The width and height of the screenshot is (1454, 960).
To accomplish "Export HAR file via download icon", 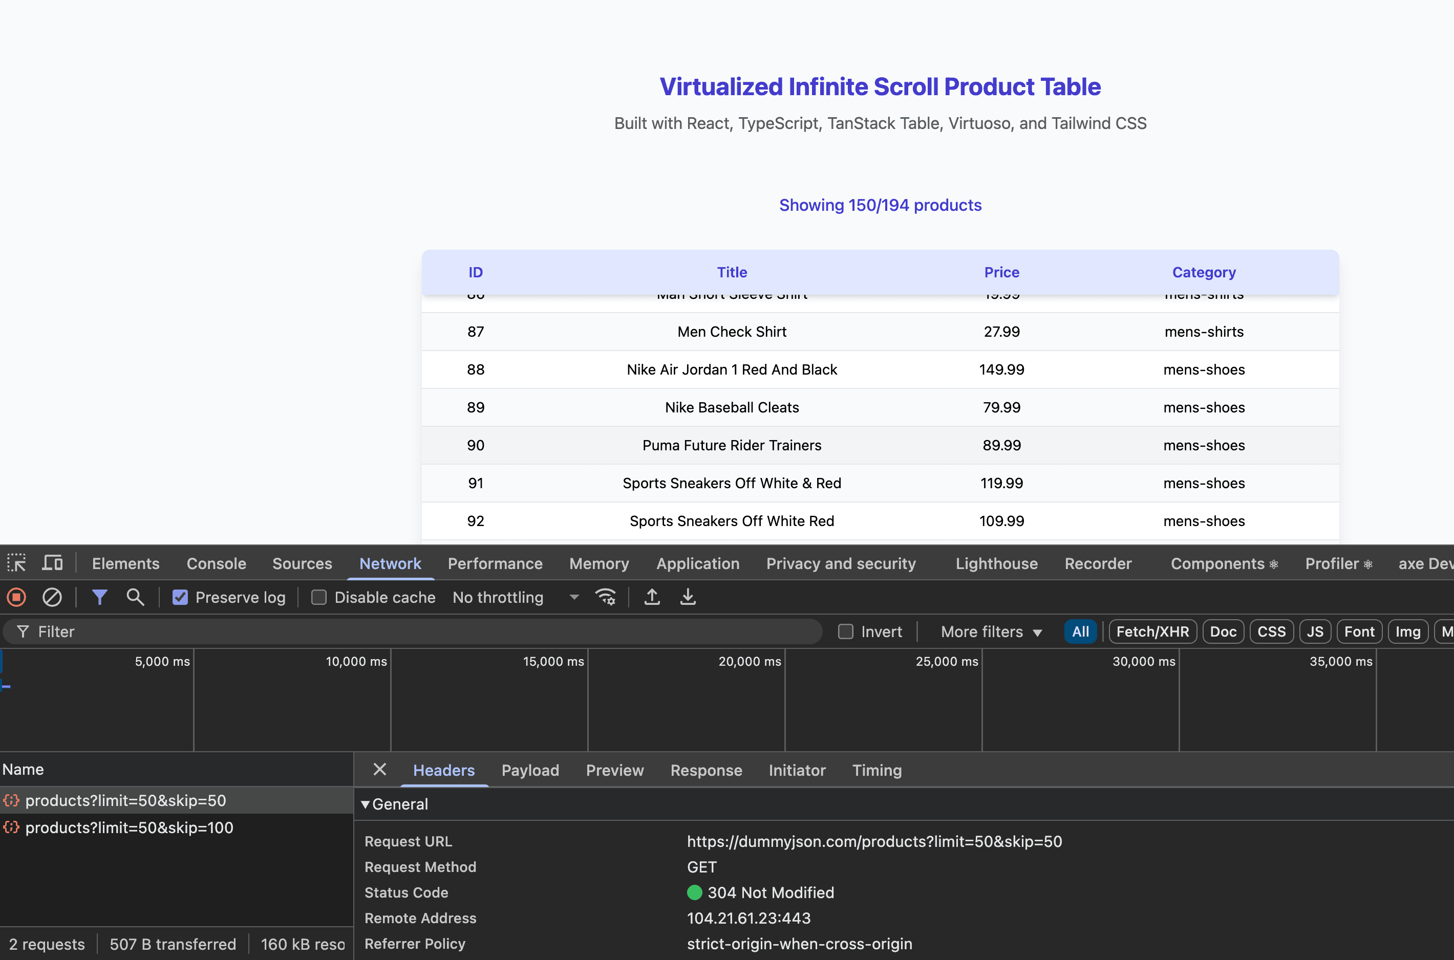I will click(x=688, y=597).
